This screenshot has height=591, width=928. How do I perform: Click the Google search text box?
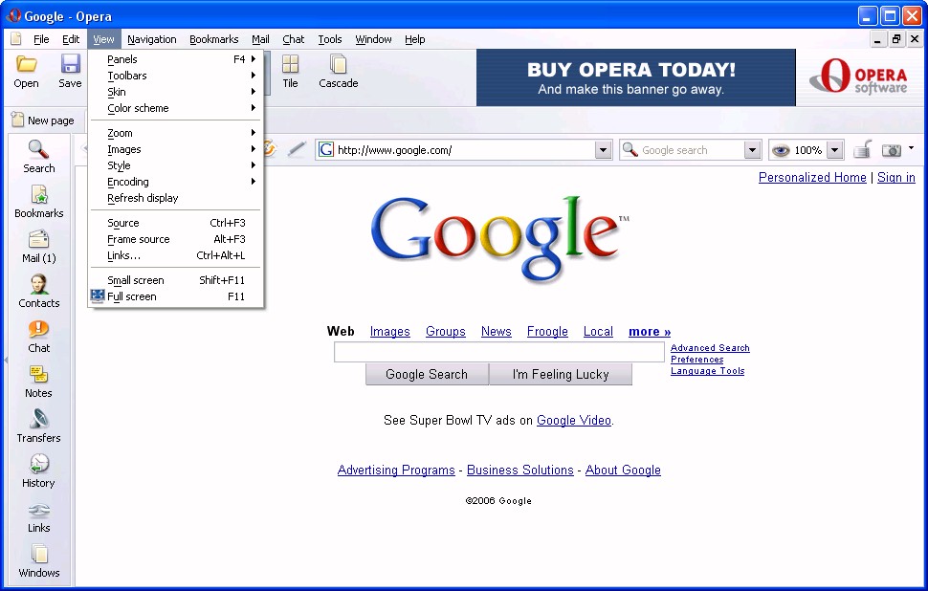[498, 352]
